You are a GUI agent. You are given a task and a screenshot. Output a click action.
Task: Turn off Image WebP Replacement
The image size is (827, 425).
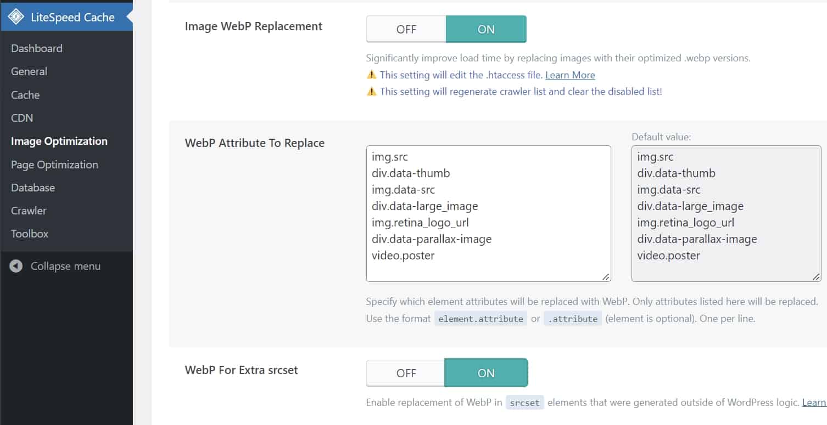pos(406,30)
